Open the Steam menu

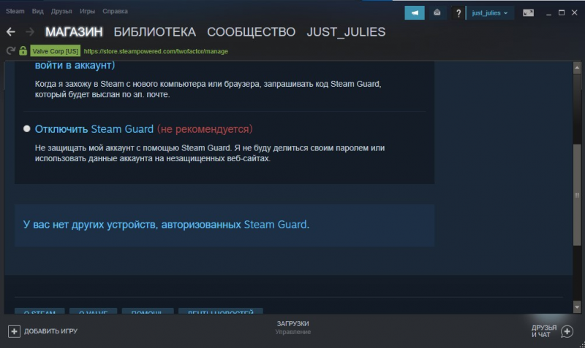coord(15,11)
